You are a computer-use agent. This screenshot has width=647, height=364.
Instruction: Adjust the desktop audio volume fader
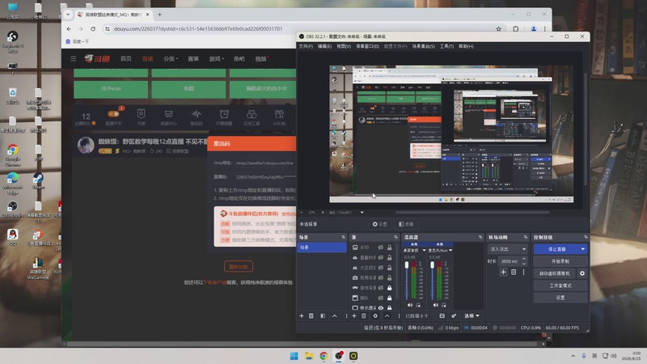point(407,265)
